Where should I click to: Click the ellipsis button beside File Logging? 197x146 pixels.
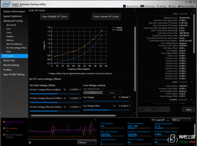(168, 120)
